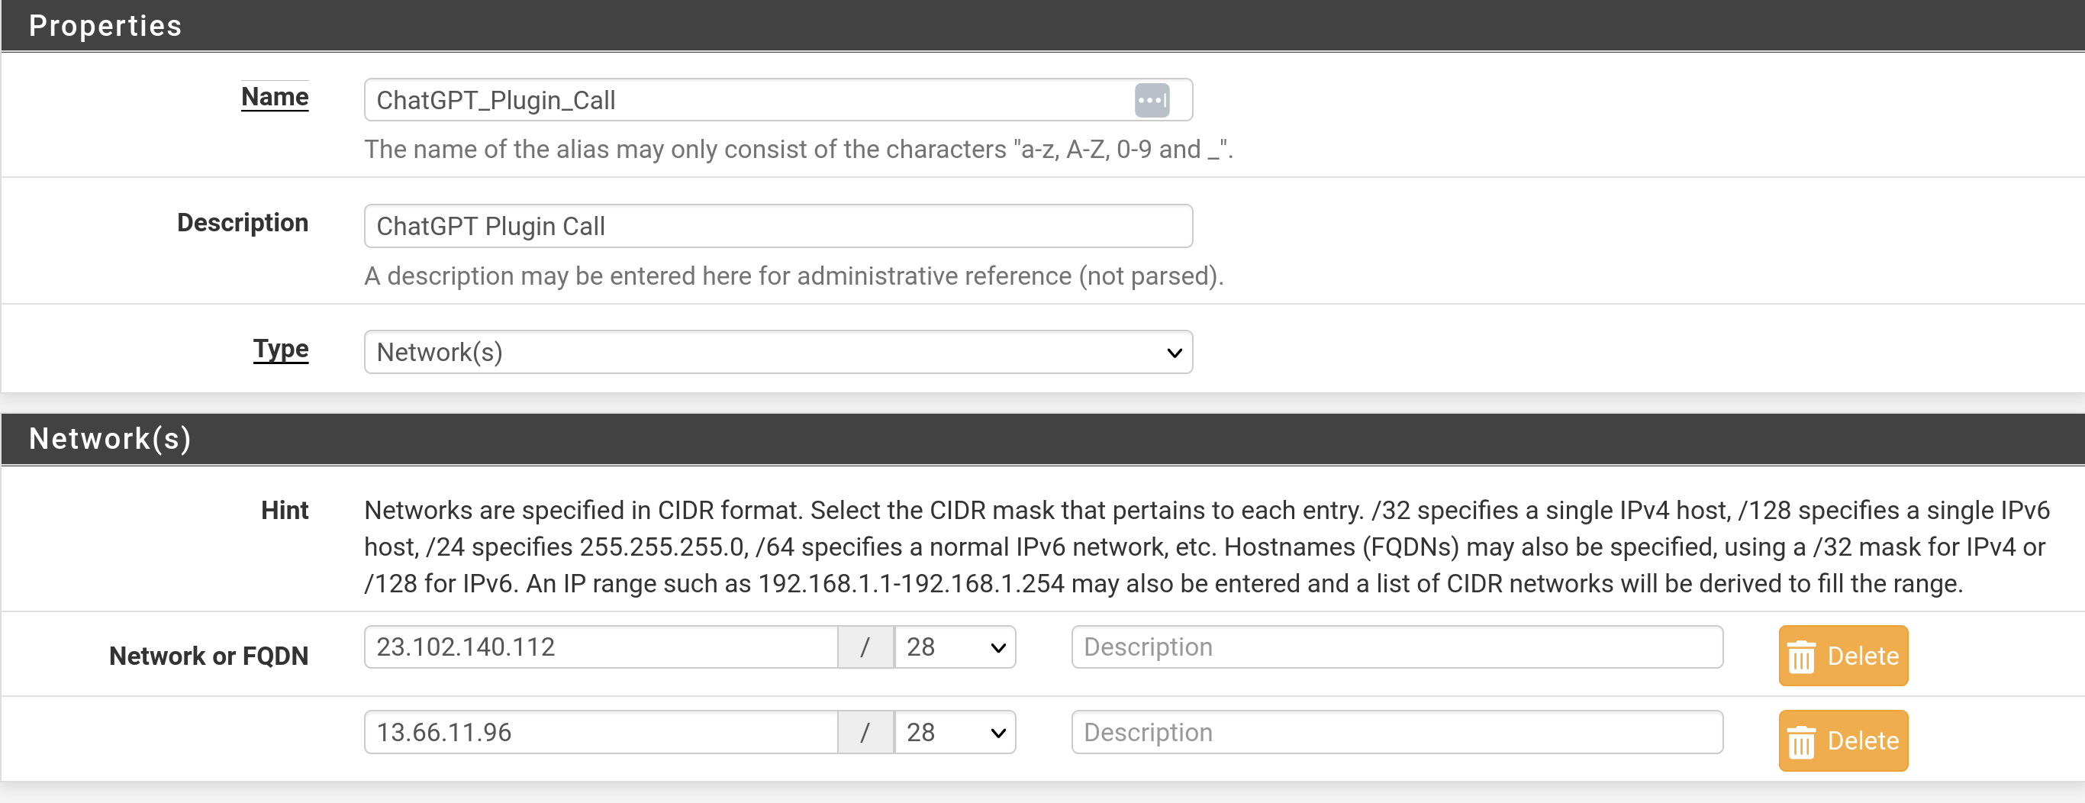Click Description field for second network entry
The width and height of the screenshot is (2085, 803).
click(x=1397, y=732)
